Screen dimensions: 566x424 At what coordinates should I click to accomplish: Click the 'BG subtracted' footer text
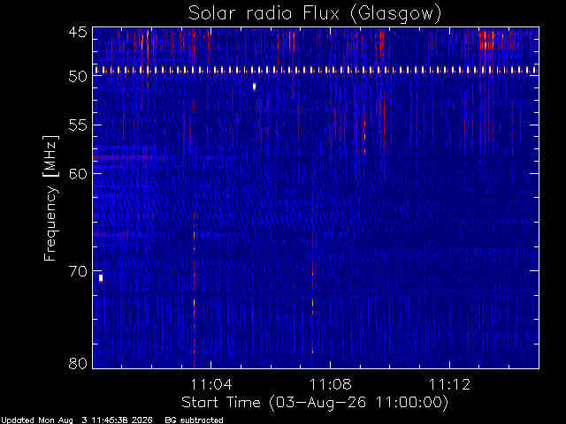[x=194, y=420]
